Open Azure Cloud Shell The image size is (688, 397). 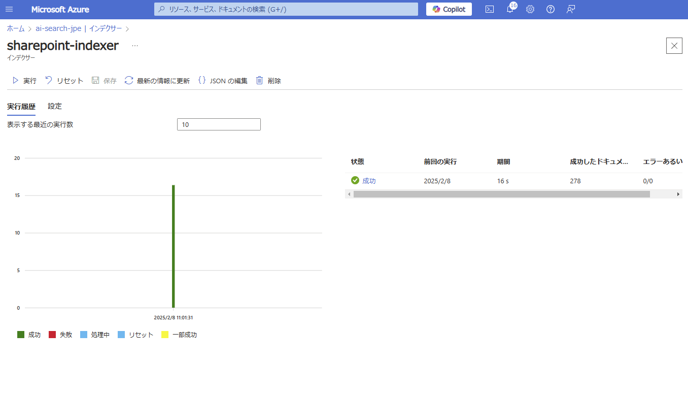(x=489, y=9)
